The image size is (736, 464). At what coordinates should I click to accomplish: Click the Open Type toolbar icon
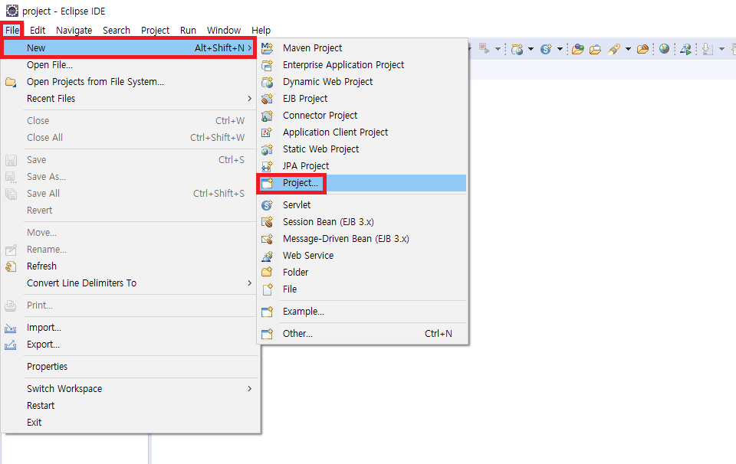578,49
